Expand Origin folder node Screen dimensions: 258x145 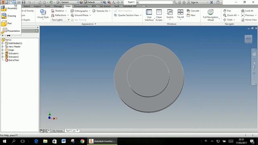[x=2, y=50]
